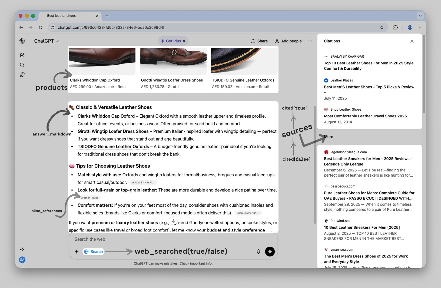
Task: Open the Girotti Wingtip Loafer Dress Shoes link
Action: pos(113,131)
